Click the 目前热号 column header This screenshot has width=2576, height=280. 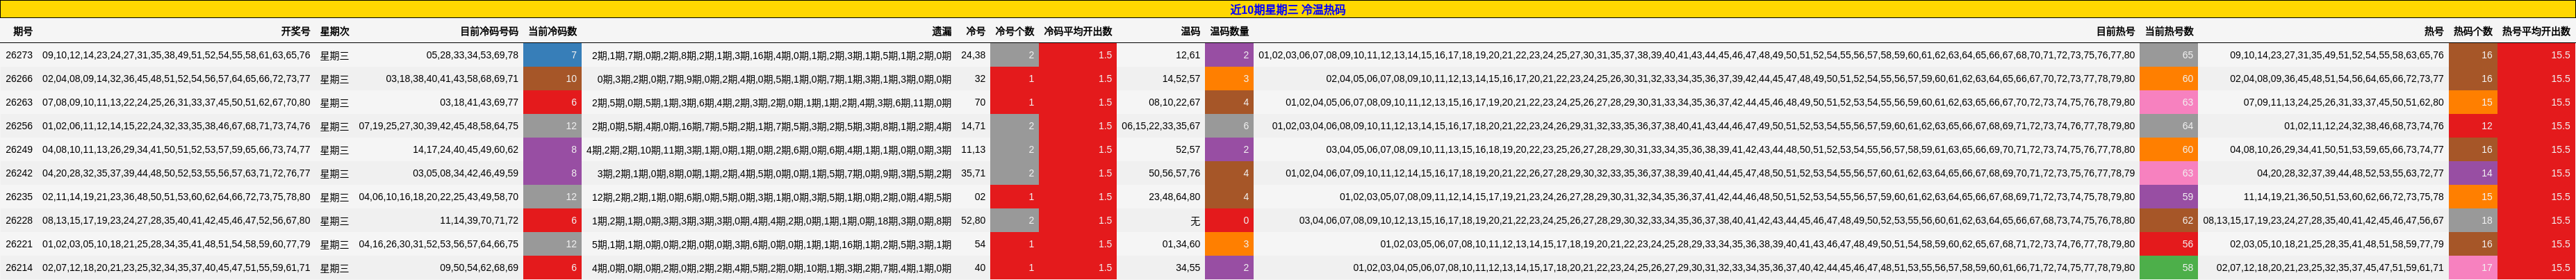2115,32
